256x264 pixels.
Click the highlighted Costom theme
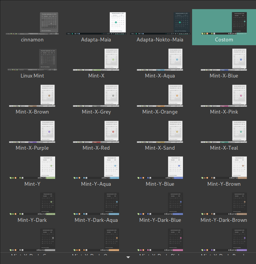pyautogui.click(x=224, y=27)
